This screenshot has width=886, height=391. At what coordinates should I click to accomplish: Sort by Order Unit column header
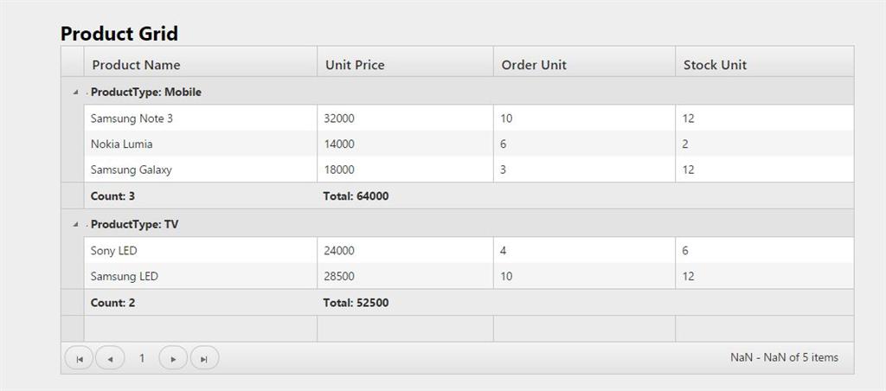point(534,65)
